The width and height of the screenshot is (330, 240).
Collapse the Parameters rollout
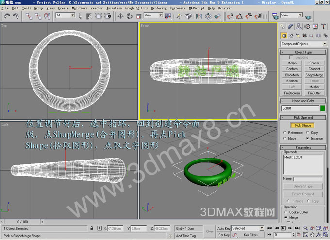pos(303,147)
